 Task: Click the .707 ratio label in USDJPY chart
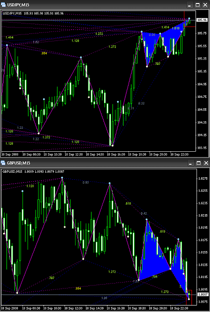(x=157, y=64)
